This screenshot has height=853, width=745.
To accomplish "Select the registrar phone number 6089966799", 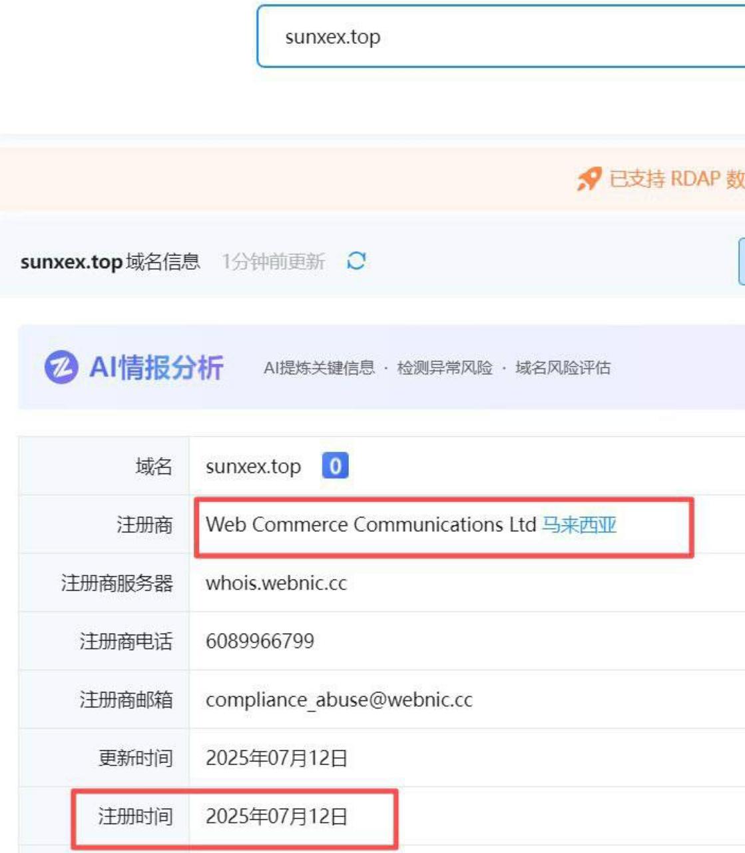I will click(260, 641).
